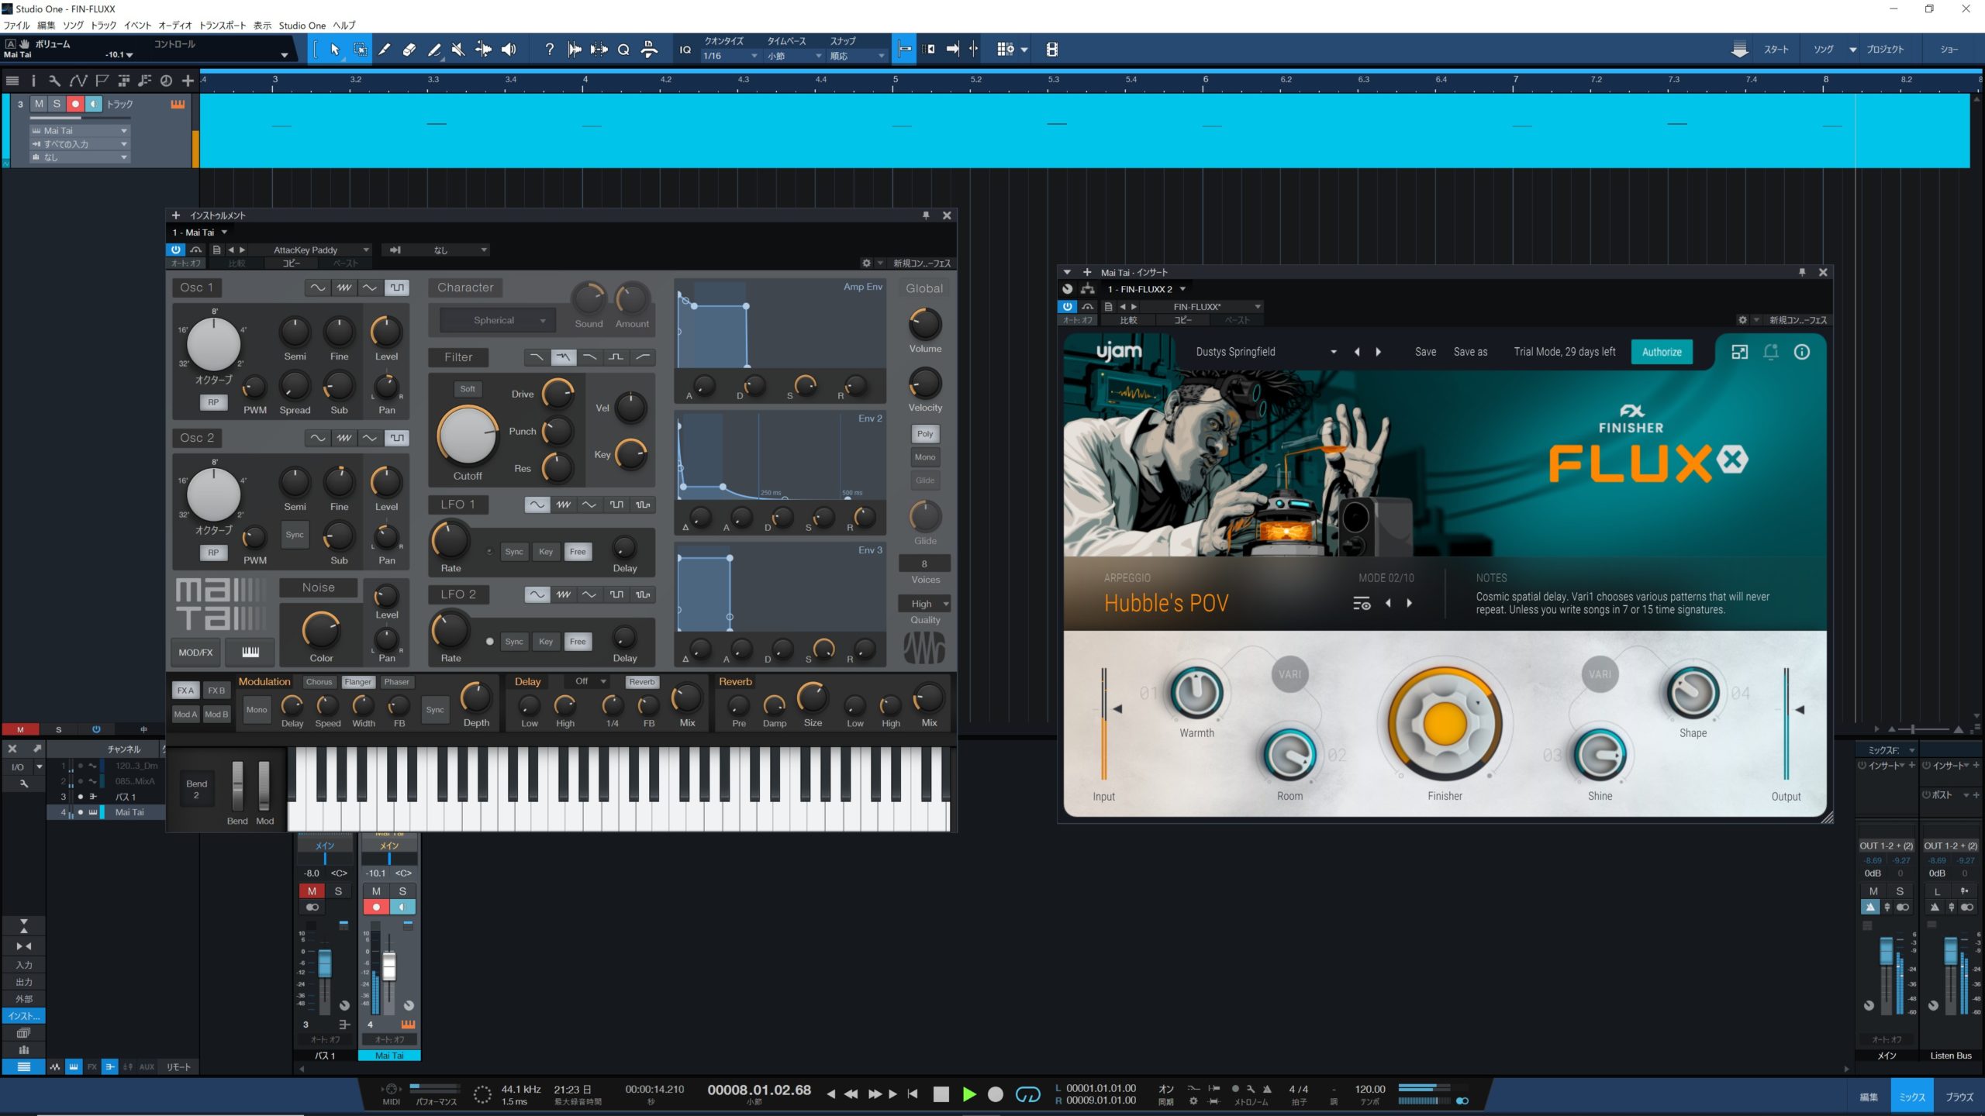Switch to the ミックス tab
1985x1116 pixels.
tap(1912, 1097)
